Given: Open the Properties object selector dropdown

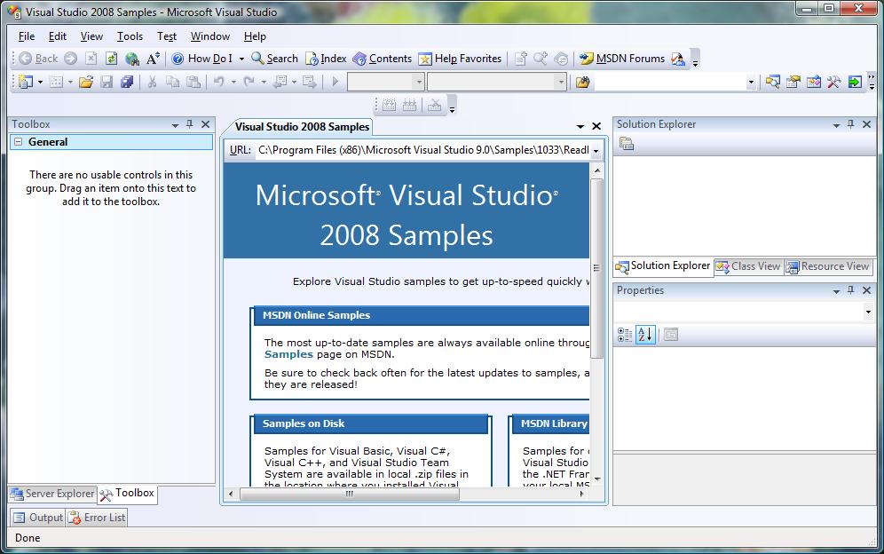Looking at the screenshot, I should pyautogui.click(x=868, y=312).
